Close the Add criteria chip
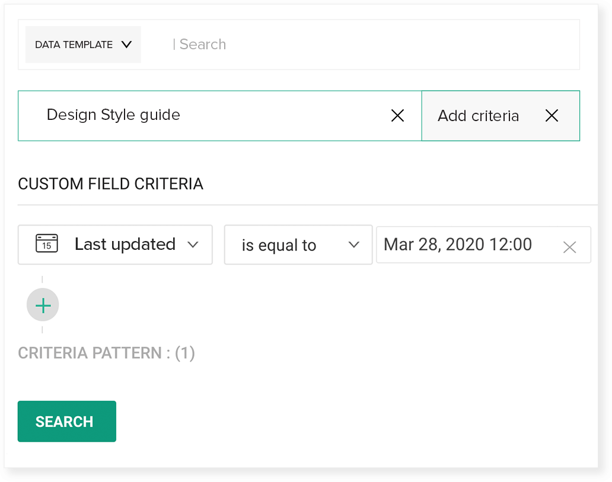The image size is (612, 482). (552, 116)
